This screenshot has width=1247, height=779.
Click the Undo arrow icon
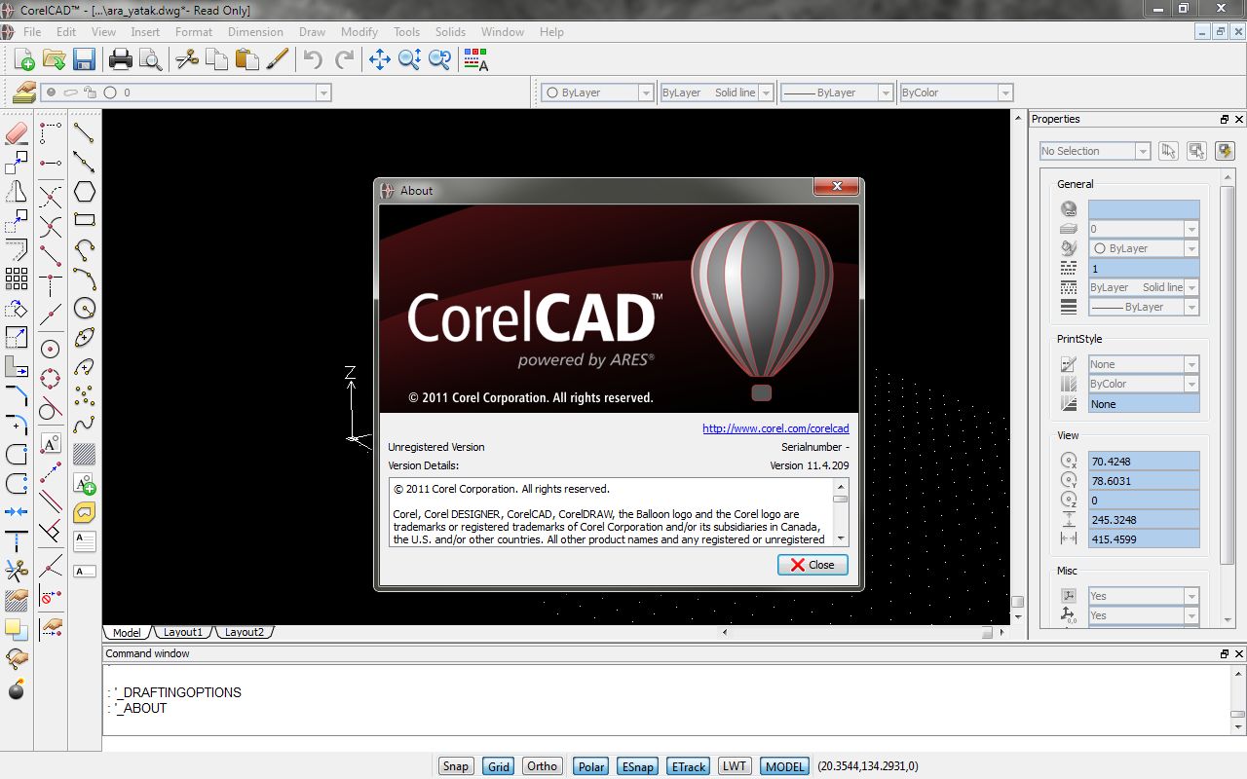tap(313, 59)
